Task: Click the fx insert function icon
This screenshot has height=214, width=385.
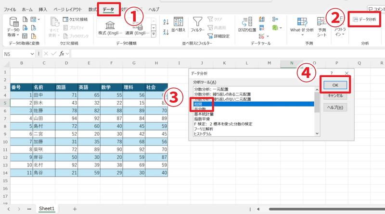Action: (62, 54)
